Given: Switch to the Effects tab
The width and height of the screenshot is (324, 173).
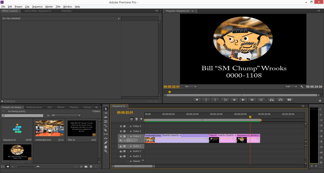Looking at the screenshot, I should click(61, 107).
